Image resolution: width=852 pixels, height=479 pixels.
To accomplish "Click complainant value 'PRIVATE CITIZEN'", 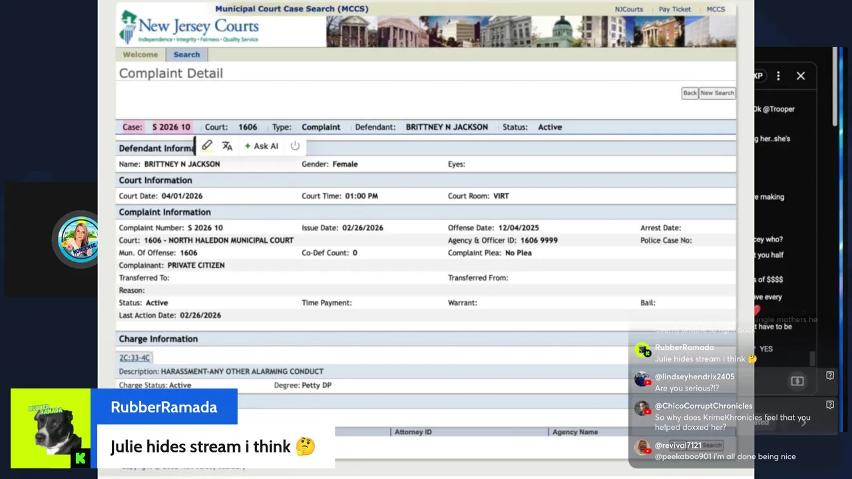I will point(196,265).
